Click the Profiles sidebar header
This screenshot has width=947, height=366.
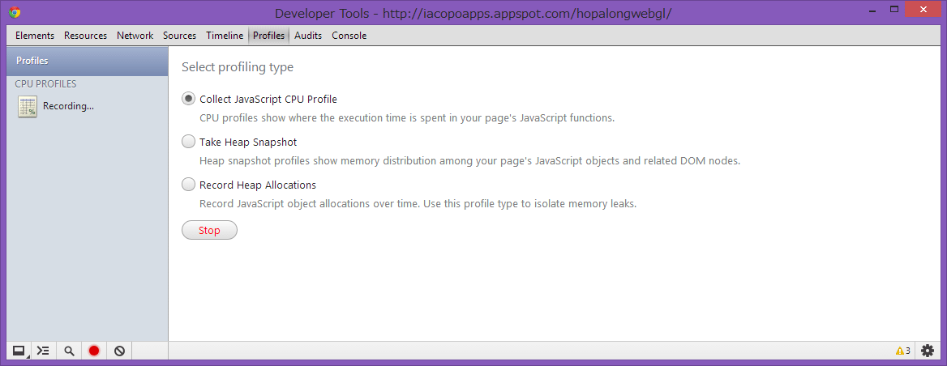[88, 61]
